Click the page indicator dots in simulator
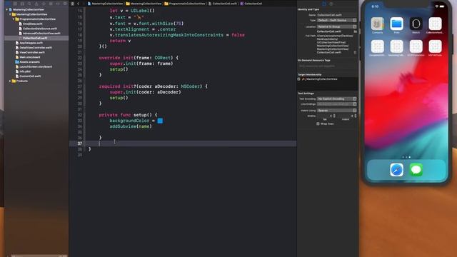 coord(406,157)
